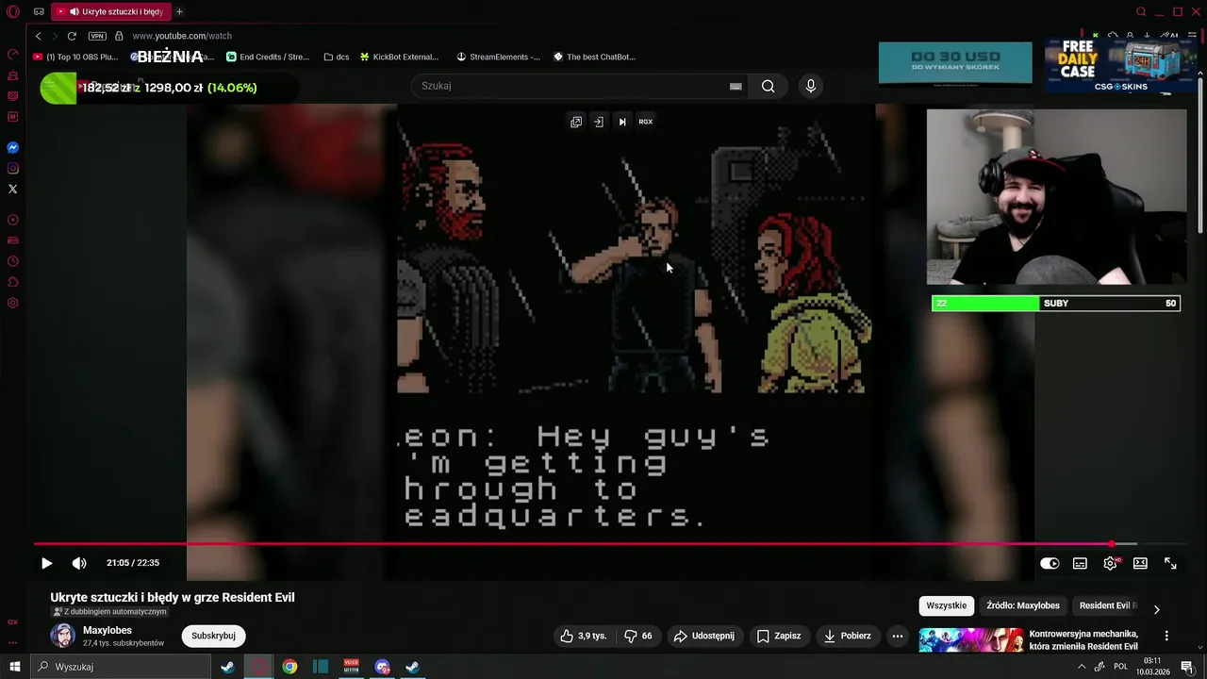Open options for Kontrowersyjna mechanika video
Viewport: 1207px width, 679px height.
coord(1166,636)
